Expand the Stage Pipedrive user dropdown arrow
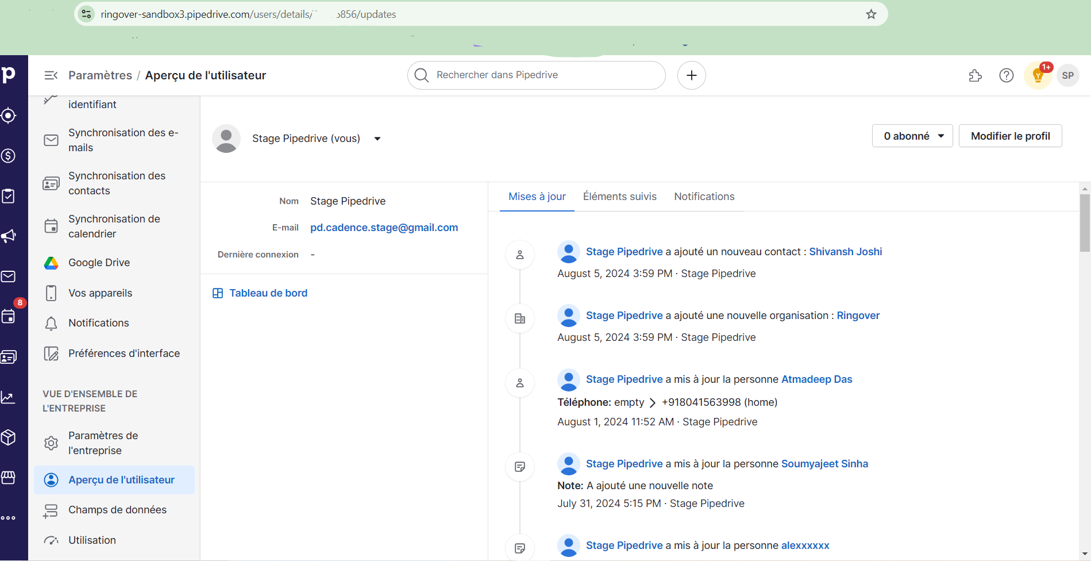The image size is (1091, 561). pos(377,139)
